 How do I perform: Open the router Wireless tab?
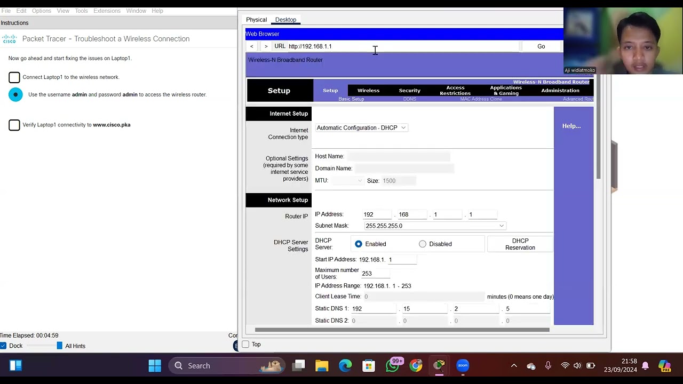[x=368, y=91]
